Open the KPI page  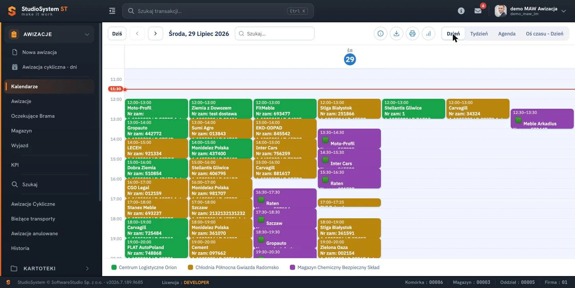click(x=15, y=165)
